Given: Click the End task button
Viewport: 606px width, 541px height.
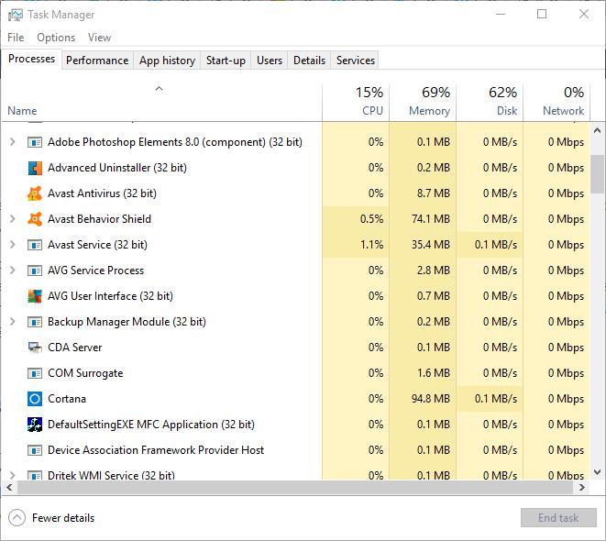Looking at the screenshot, I should click(558, 518).
